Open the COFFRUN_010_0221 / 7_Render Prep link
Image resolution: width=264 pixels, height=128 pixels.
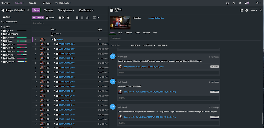click(150, 117)
